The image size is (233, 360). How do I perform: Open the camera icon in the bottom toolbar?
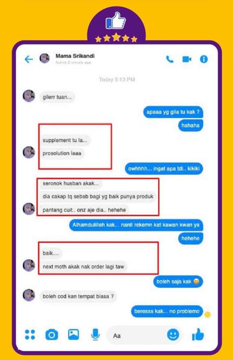pyautogui.click(x=52, y=335)
